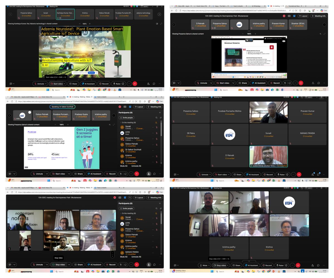Show next participants arrow beside adzenia technology tile
The width and height of the screenshot is (334, 278).
pyautogui.click(x=159, y=14)
